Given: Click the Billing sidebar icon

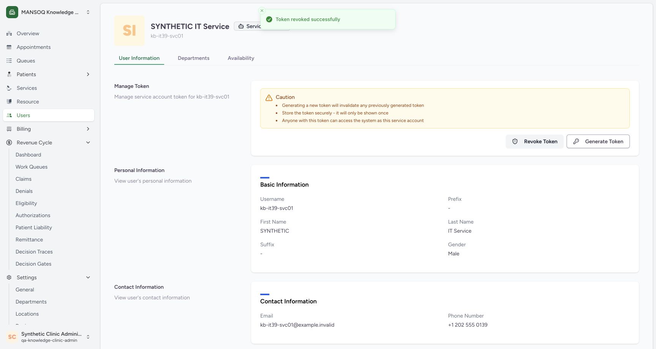Looking at the screenshot, I should click(9, 129).
